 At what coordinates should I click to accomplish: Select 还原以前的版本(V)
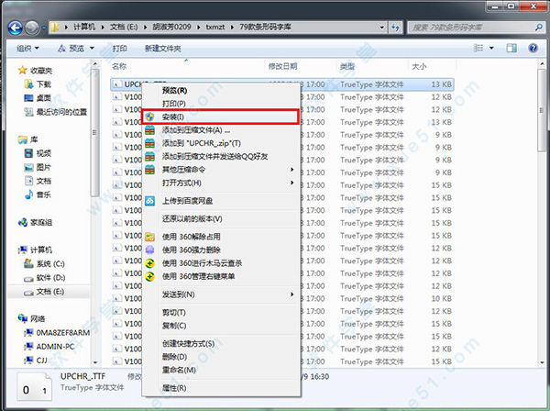tap(220, 219)
